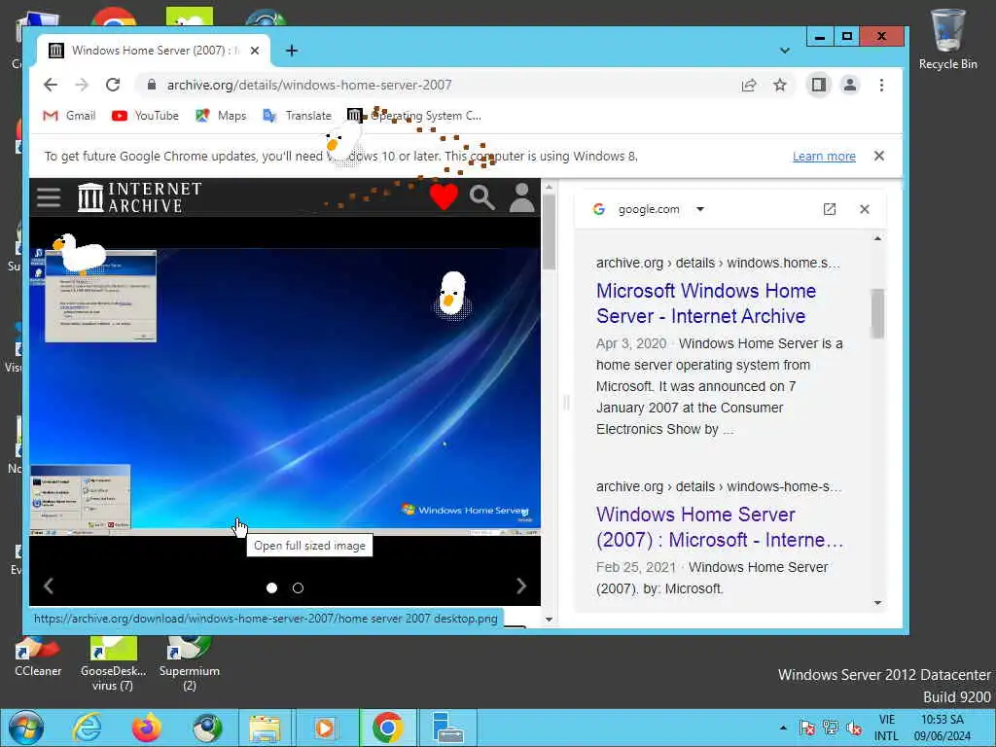Toggle Chrome's side panel button
The image size is (996, 747).
[x=819, y=85]
